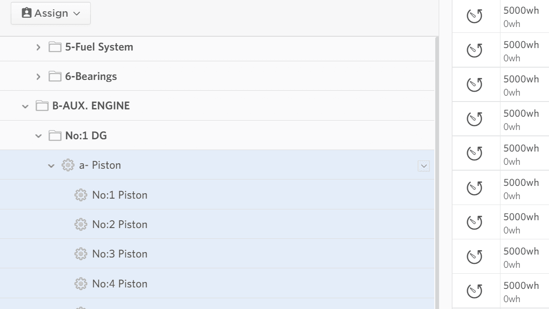Click the Assign button
The image size is (549, 309).
coord(50,13)
